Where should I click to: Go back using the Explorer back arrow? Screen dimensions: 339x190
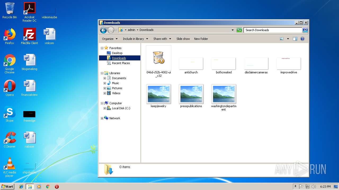tap(103, 30)
